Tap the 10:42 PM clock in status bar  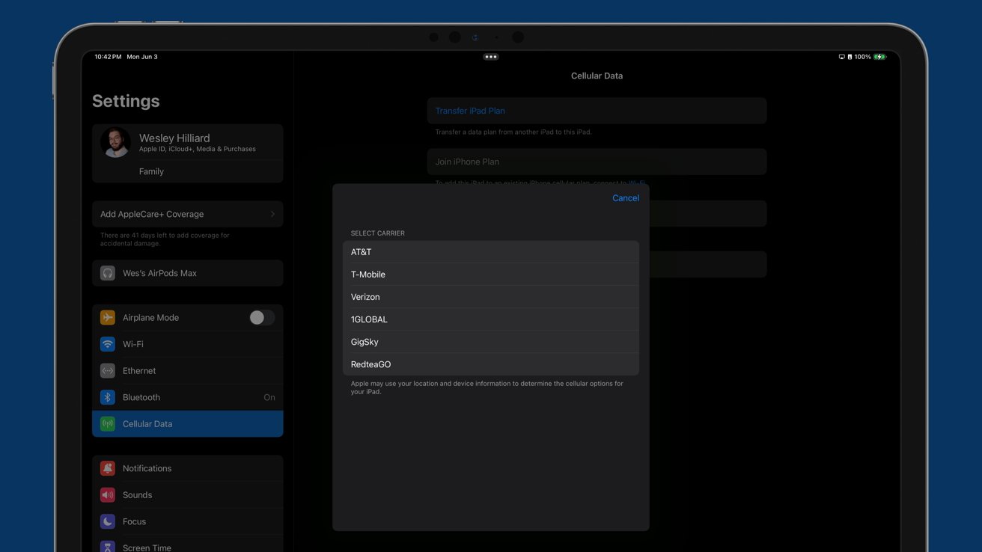pyautogui.click(x=108, y=57)
